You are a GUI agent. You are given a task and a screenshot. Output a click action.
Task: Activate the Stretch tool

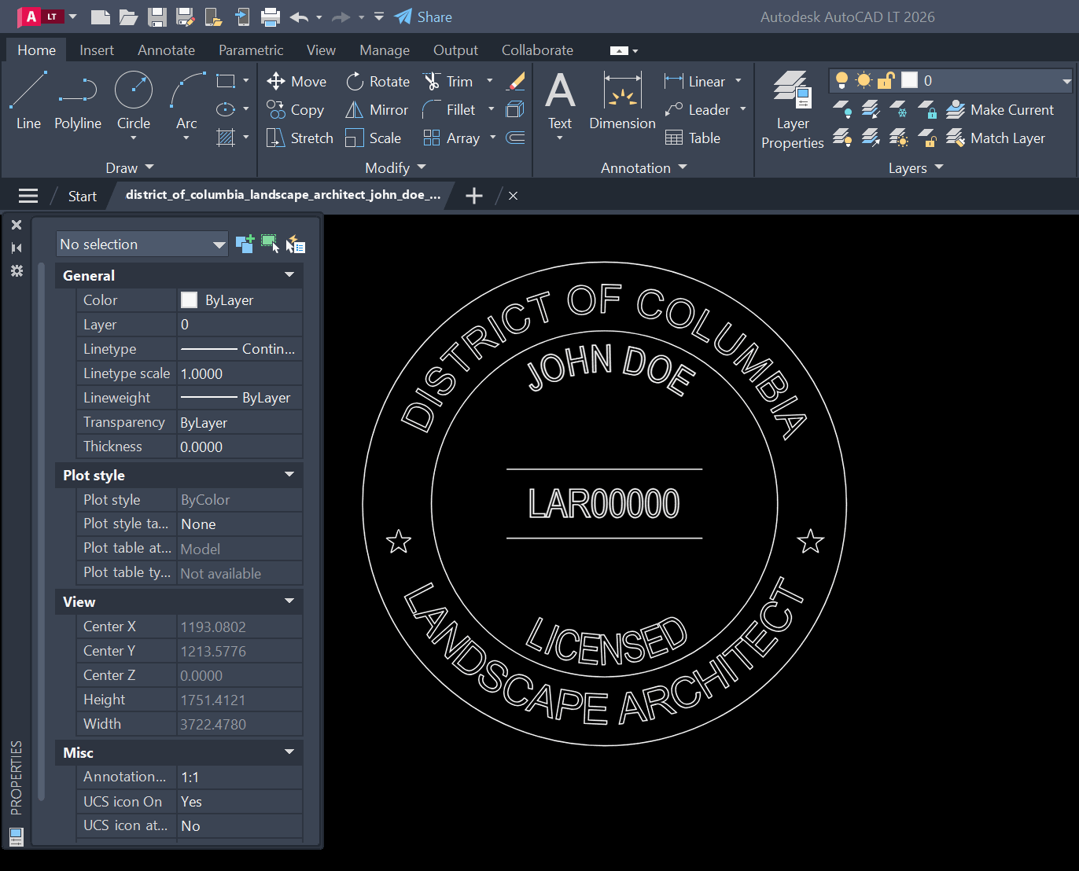(x=300, y=138)
